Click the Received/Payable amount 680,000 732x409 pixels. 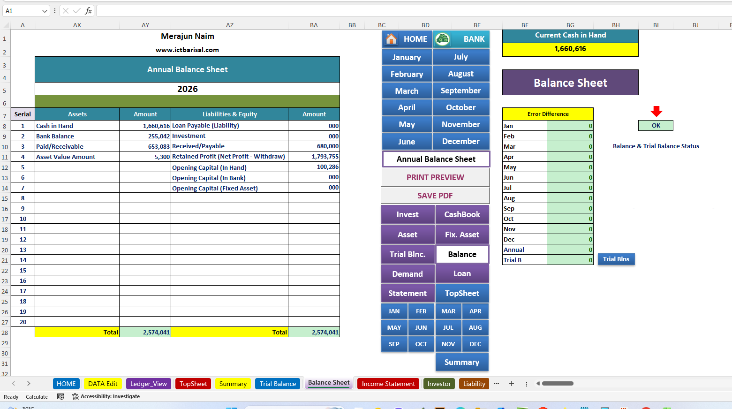(x=314, y=146)
